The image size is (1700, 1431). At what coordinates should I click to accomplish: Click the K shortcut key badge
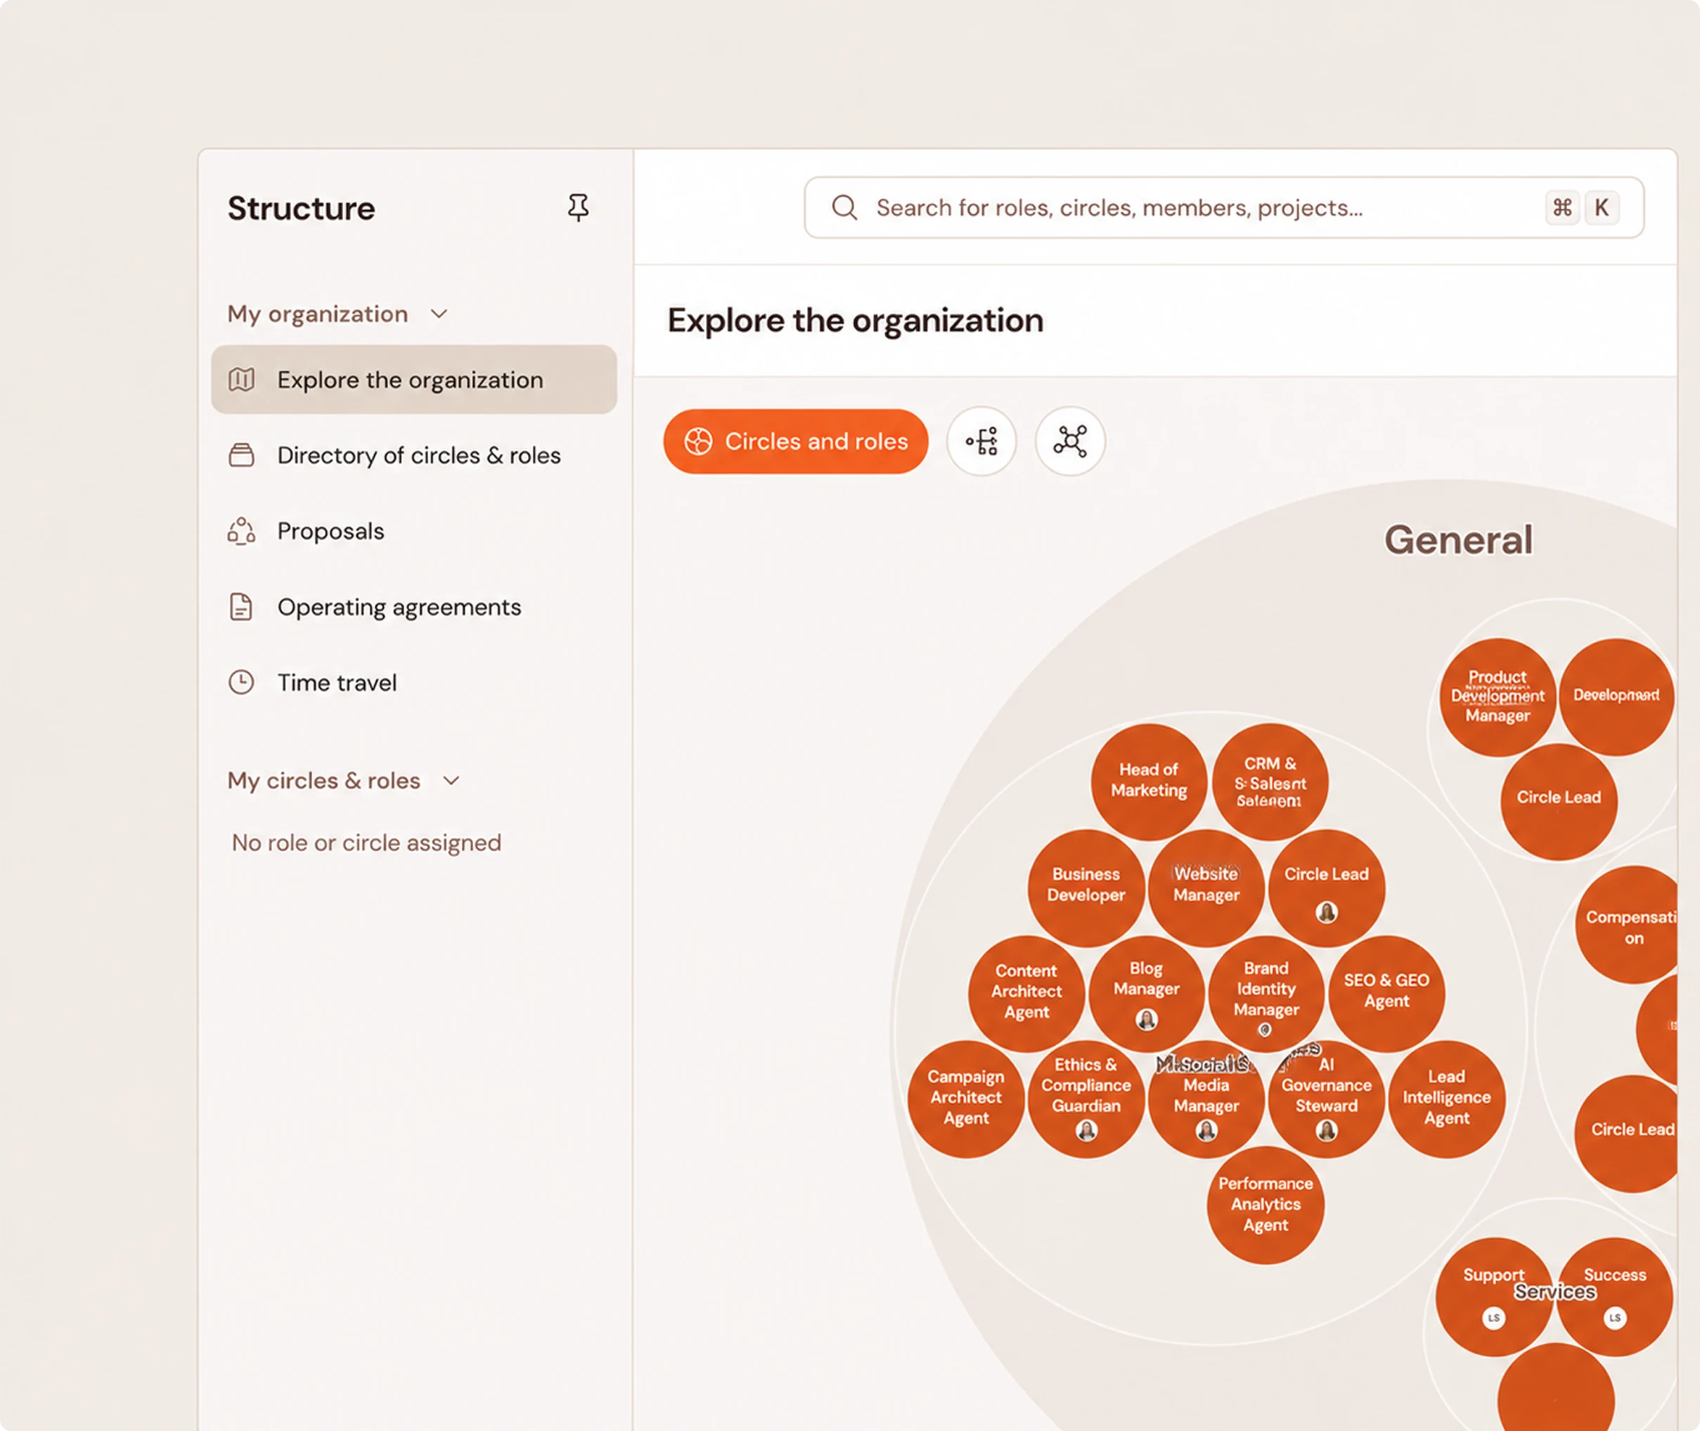(1602, 207)
